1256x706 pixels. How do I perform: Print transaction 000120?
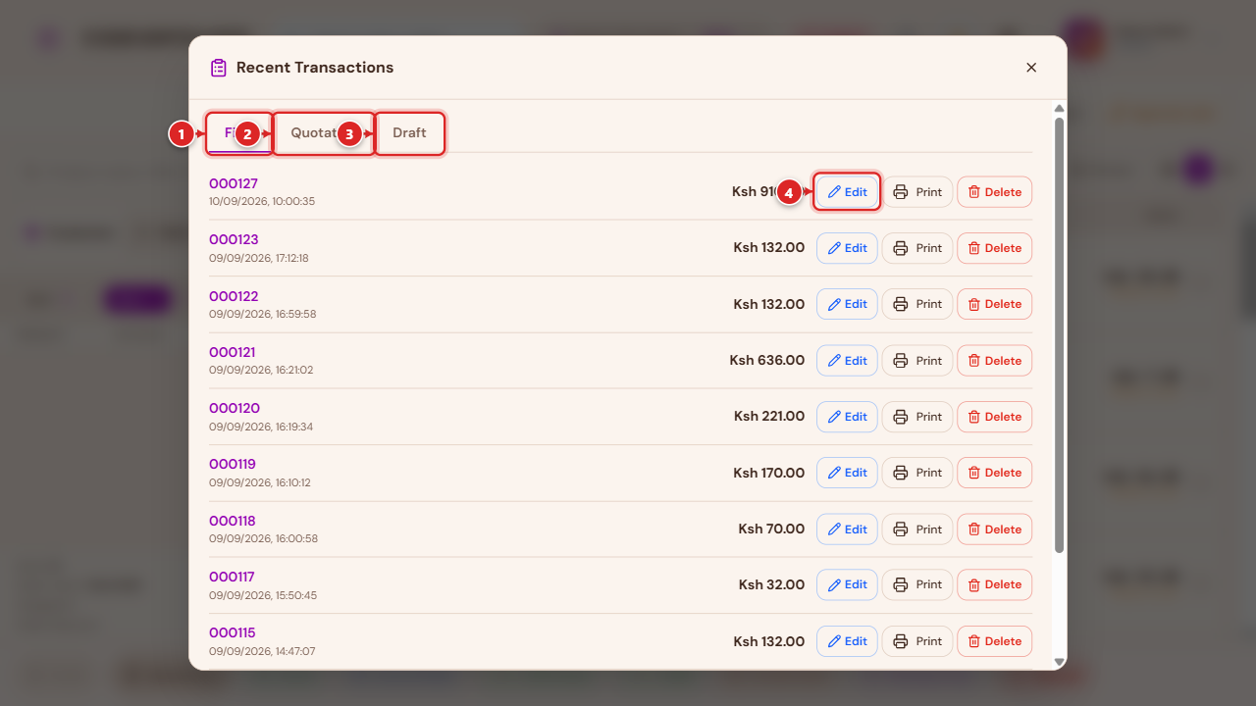pyautogui.click(x=917, y=417)
